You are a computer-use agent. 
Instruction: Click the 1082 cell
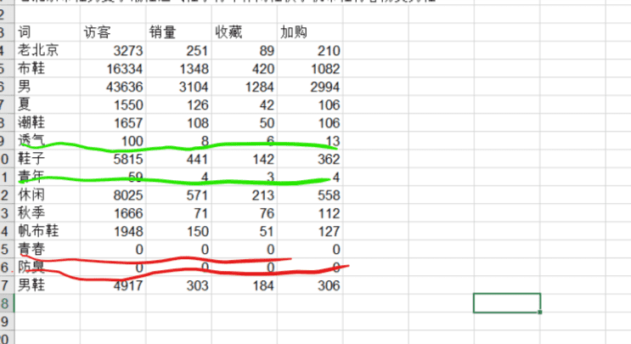click(310, 69)
